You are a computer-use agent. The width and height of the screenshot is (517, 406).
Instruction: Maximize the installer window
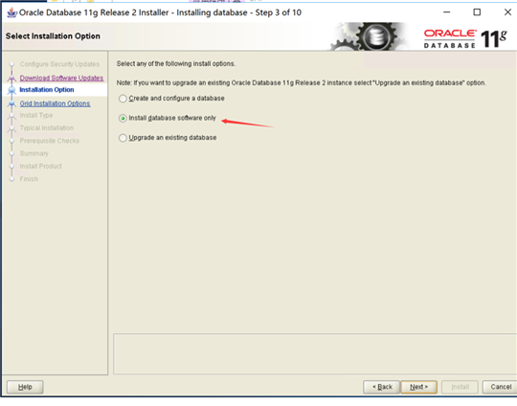[477, 12]
